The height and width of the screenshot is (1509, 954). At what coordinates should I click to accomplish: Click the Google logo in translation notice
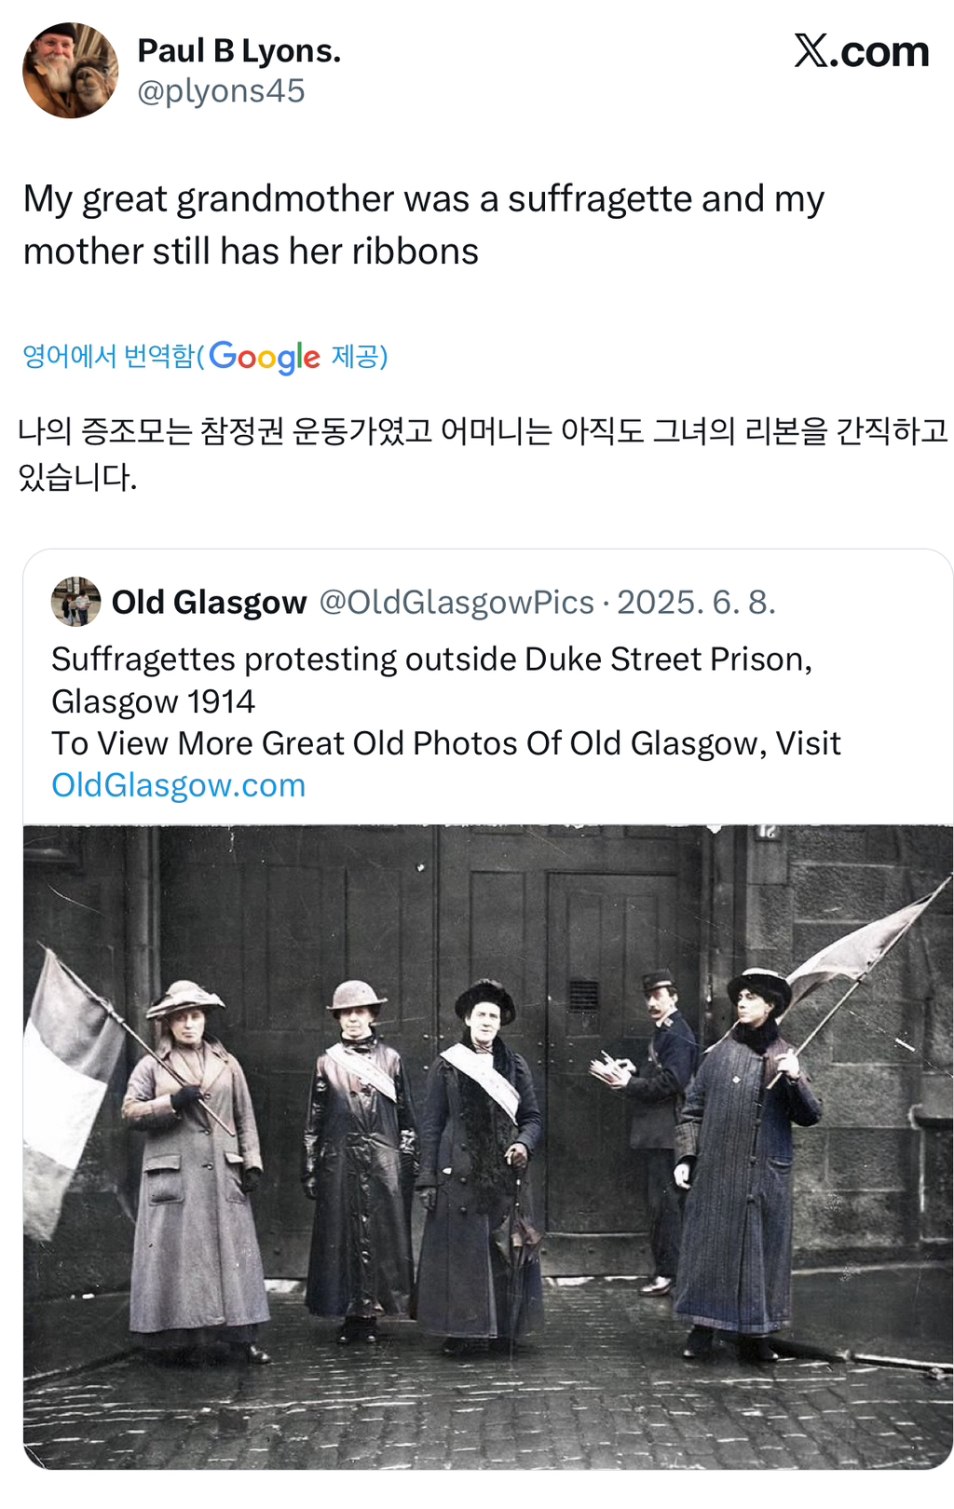click(x=265, y=357)
